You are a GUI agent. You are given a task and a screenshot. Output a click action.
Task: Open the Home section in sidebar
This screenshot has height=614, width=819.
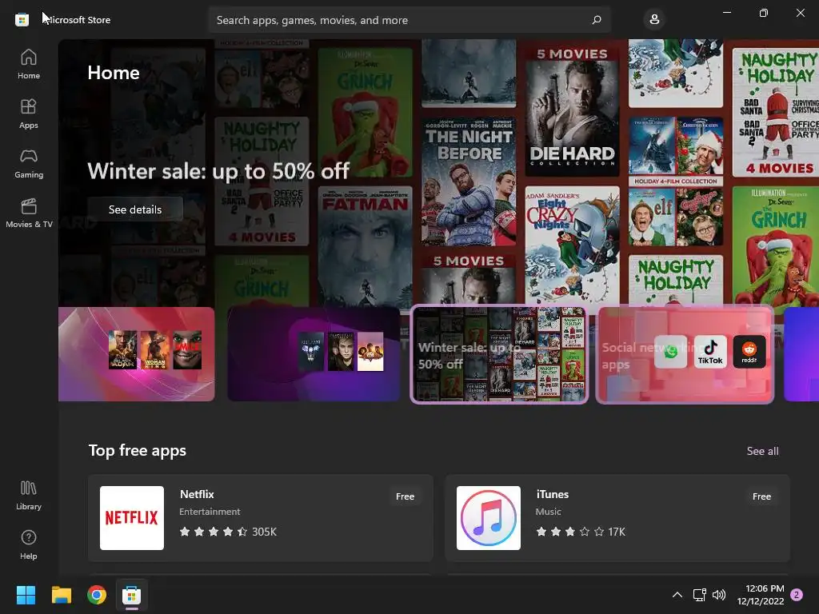click(29, 64)
